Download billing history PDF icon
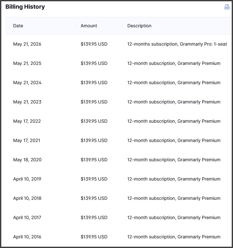Image resolution: width=233 pixels, height=248 pixels. pyautogui.click(x=227, y=7)
